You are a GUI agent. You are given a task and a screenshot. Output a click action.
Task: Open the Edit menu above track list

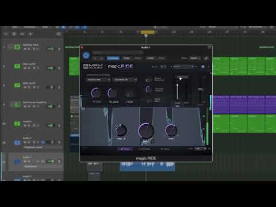[x=15, y=27]
